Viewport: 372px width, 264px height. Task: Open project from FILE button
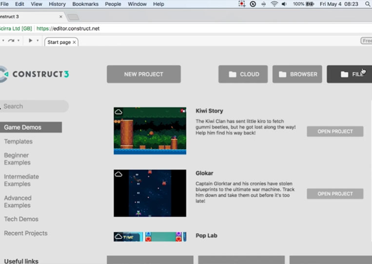[349, 74]
